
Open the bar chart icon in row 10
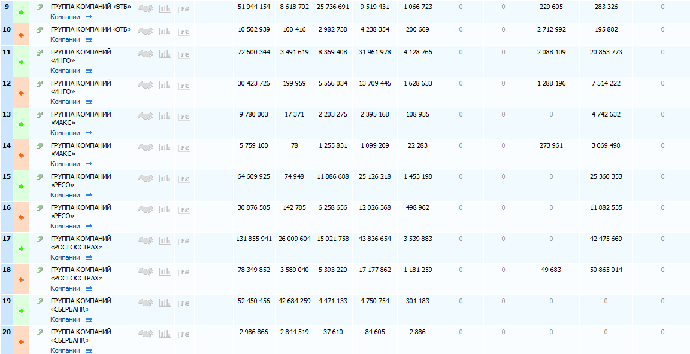[165, 30]
